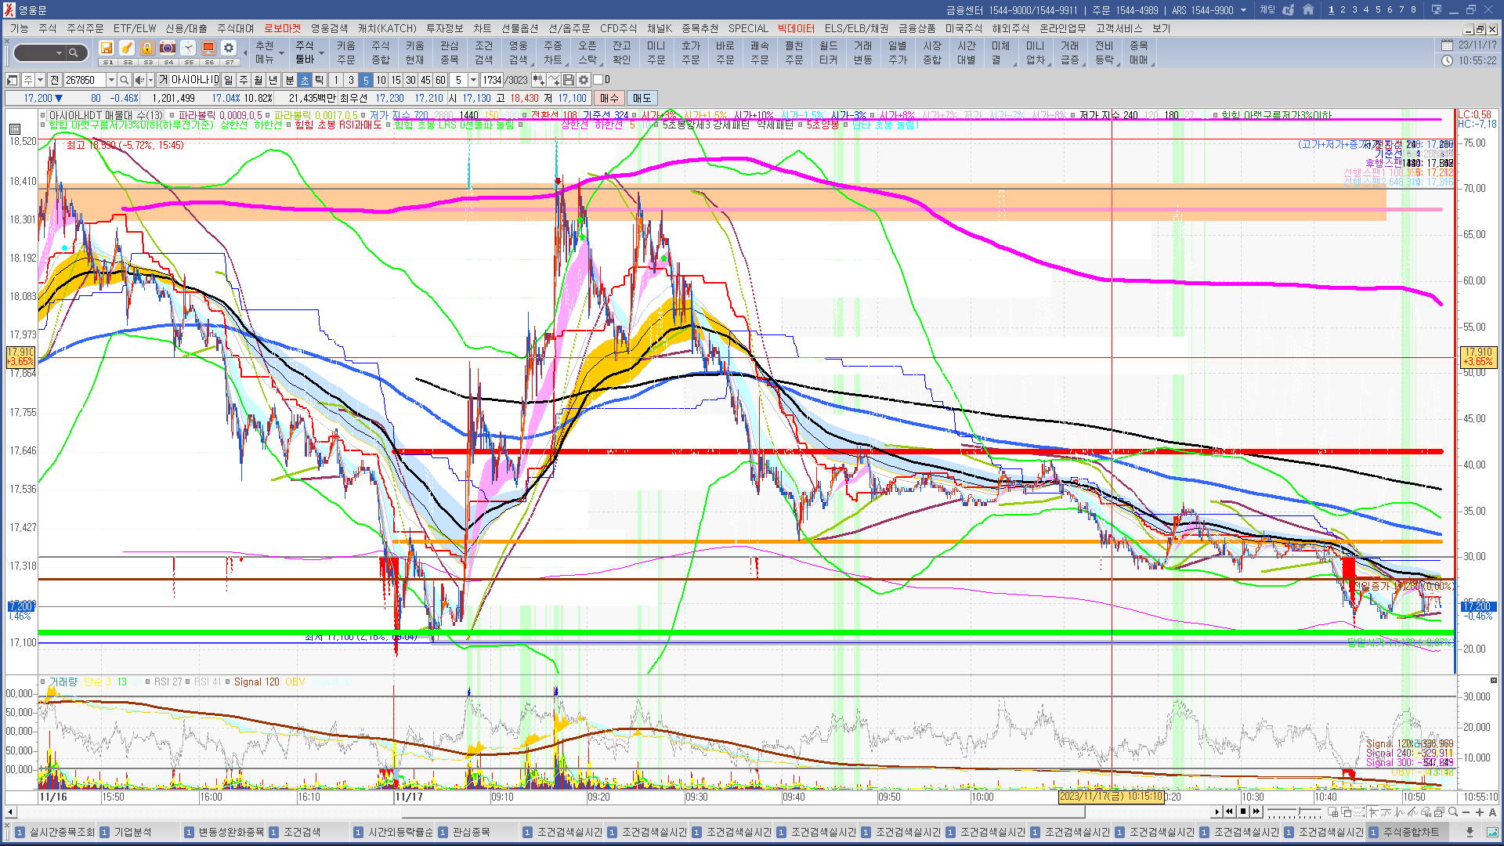Open the 차트 menu in the menu bar
This screenshot has width=1504, height=846.
pos(482,28)
